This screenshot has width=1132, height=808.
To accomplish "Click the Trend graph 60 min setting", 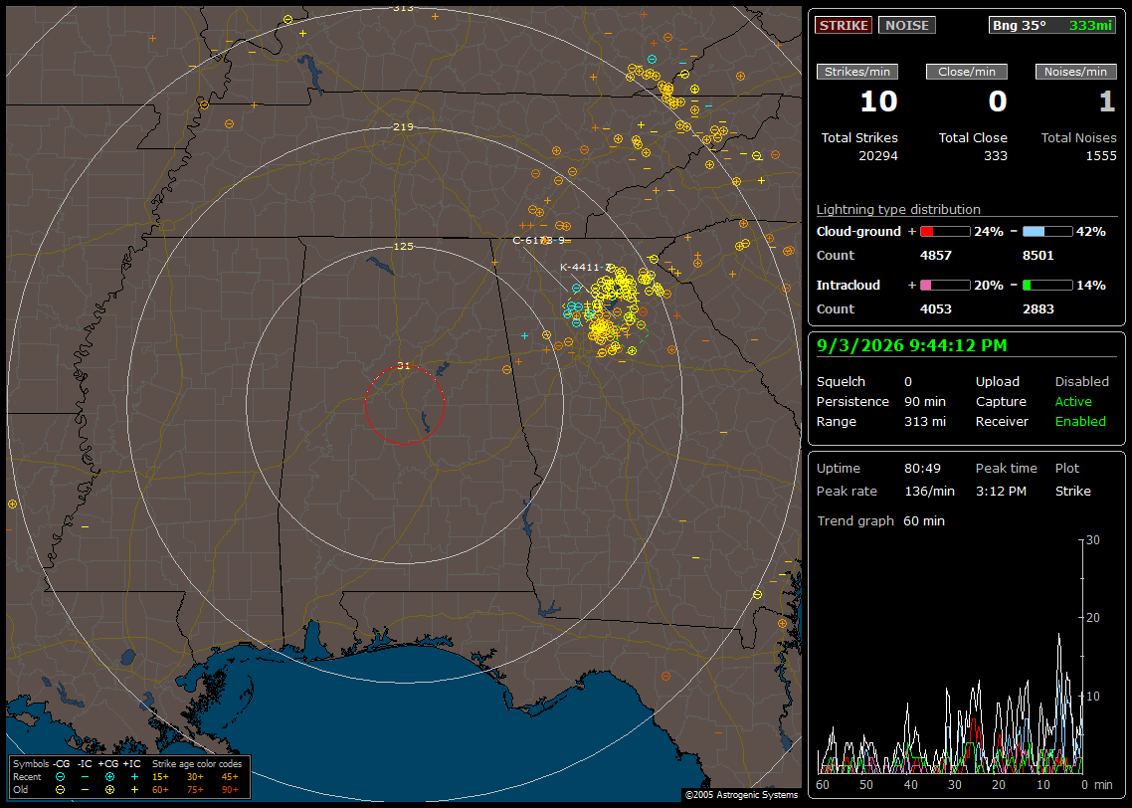I will coord(924,520).
